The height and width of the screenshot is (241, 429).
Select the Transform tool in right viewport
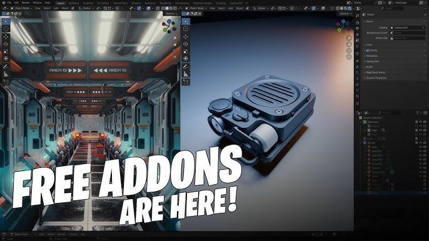click(x=186, y=59)
